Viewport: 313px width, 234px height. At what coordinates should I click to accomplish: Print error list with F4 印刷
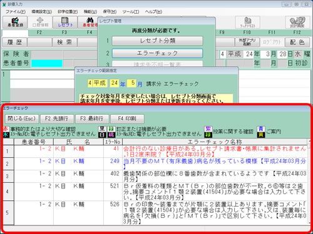(x=127, y=119)
